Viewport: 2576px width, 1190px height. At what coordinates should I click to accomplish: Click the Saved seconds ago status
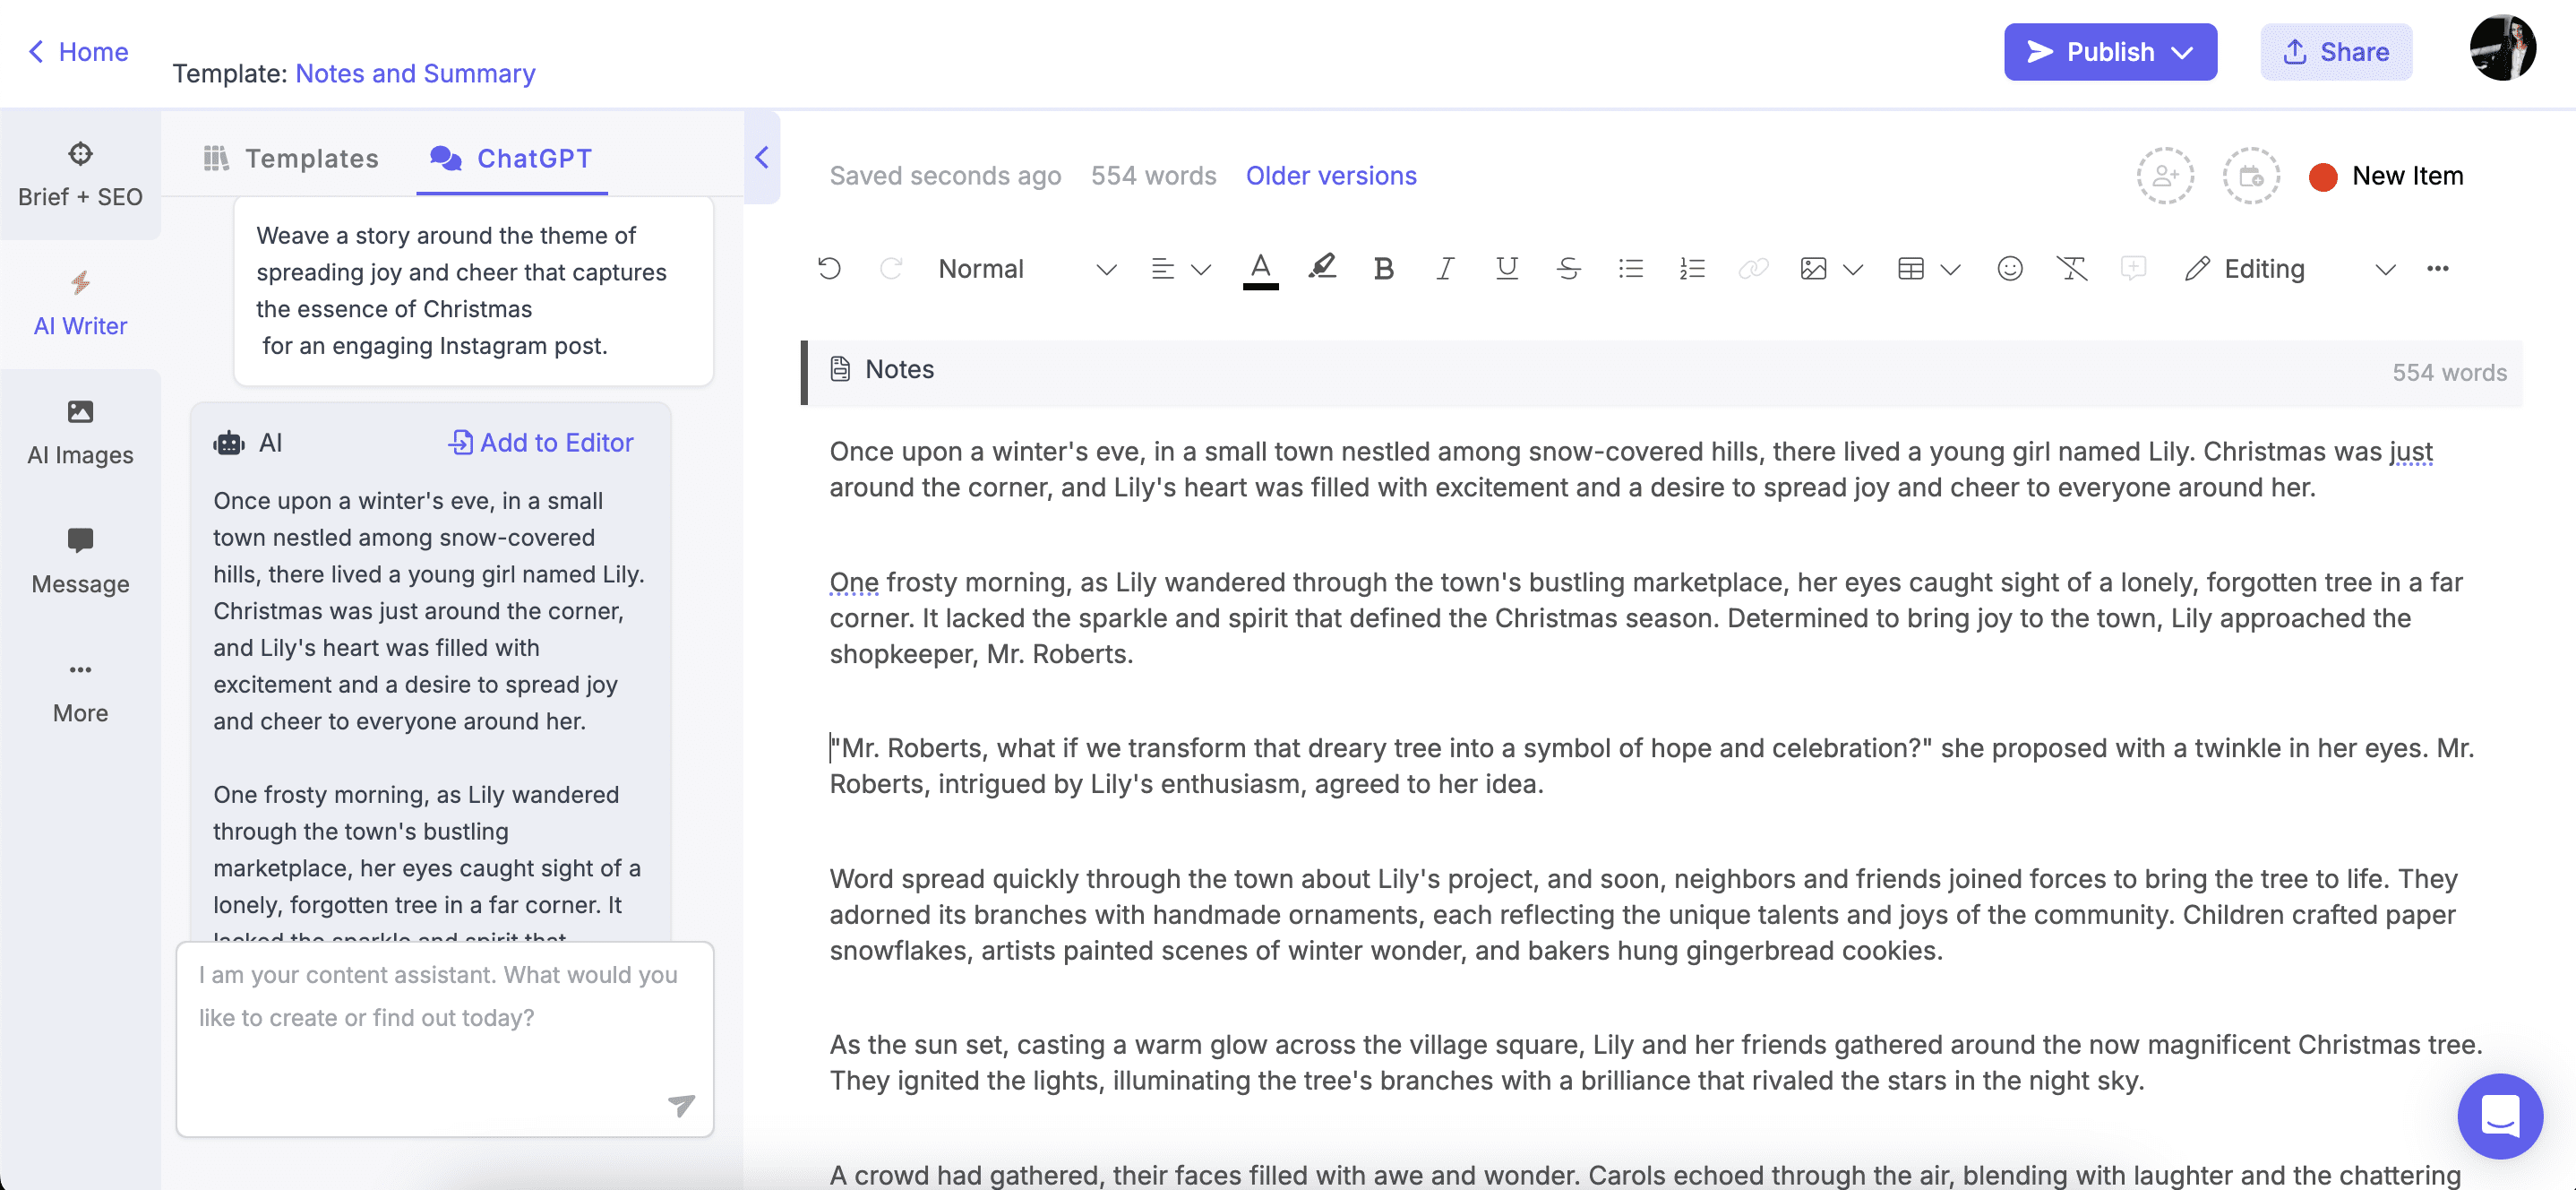[x=945, y=177]
